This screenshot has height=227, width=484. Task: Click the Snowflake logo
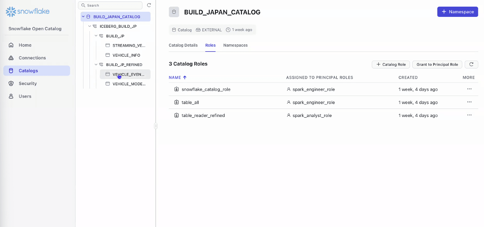coord(28,11)
